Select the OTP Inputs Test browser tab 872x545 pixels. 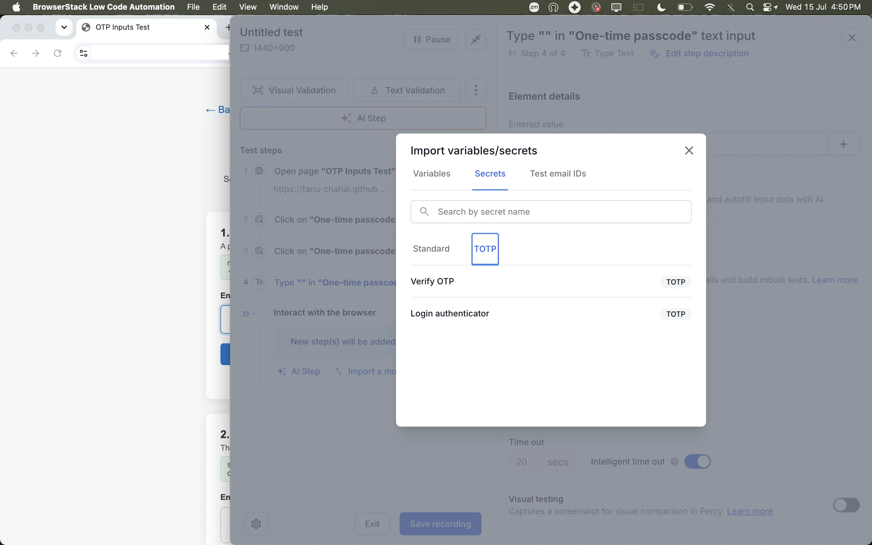[x=146, y=27]
